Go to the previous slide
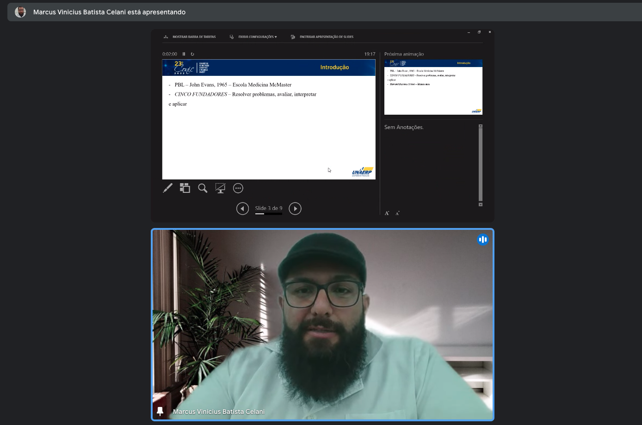The width and height of the screenshot is (642, 425). point(242,209)
